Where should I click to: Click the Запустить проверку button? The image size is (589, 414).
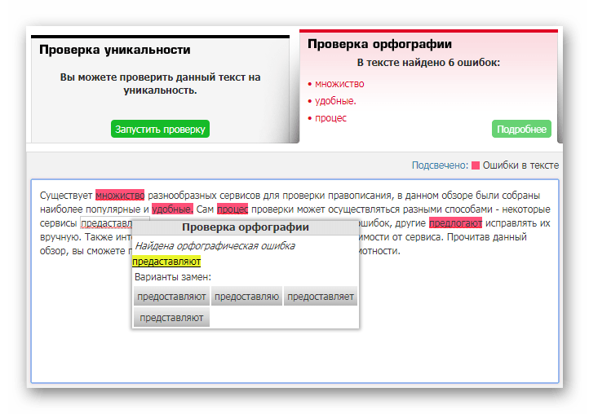pos(160,129)
